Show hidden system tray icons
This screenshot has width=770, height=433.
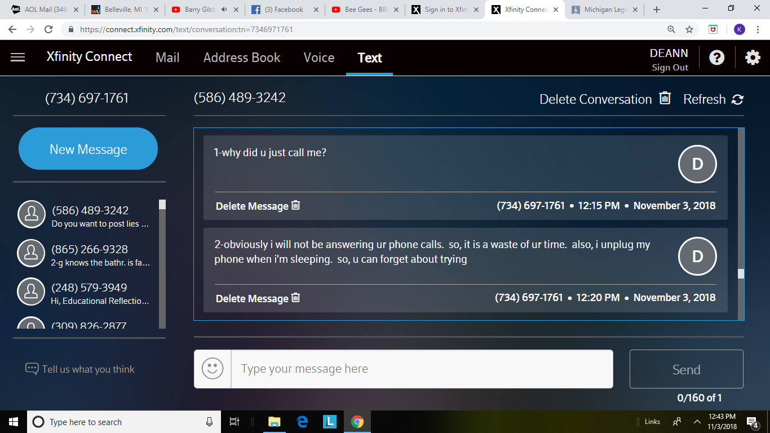point(697,422)
